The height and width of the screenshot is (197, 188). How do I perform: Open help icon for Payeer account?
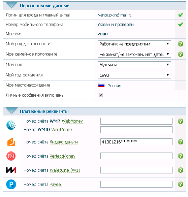pyautogui.click(x=181, y=184)
